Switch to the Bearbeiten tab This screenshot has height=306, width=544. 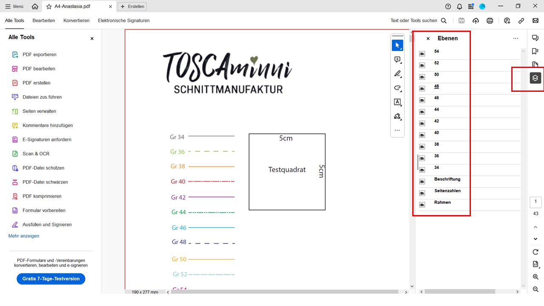coord(44,20)
